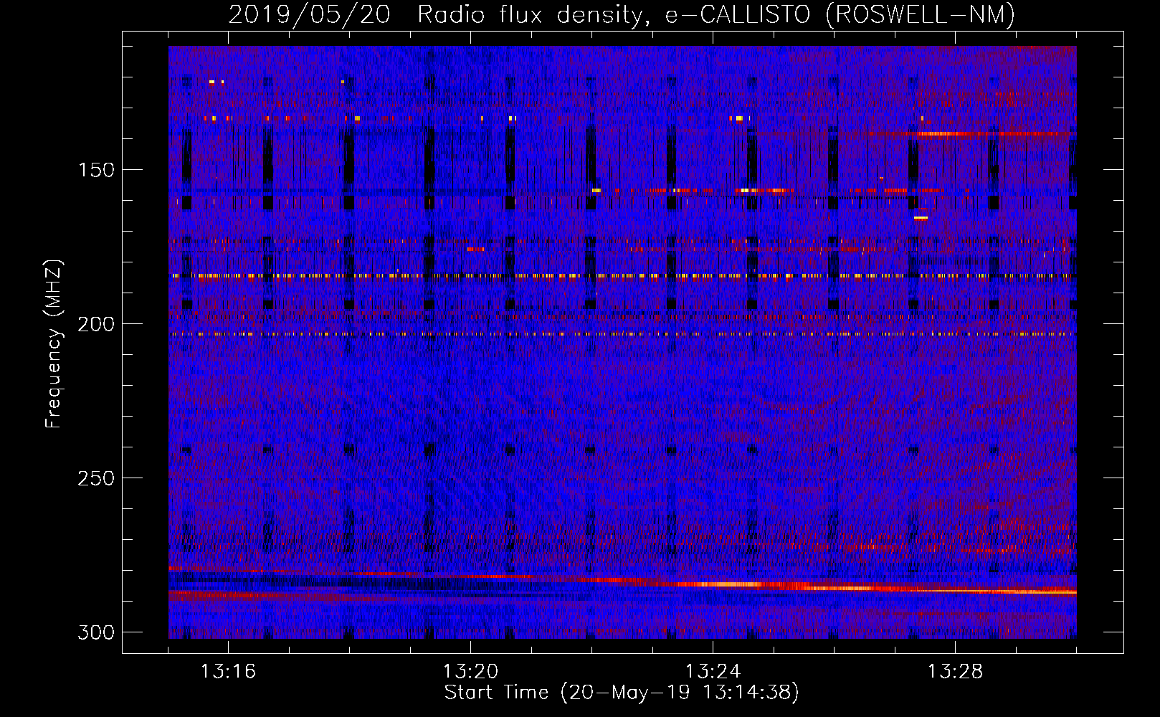The image size is (1160, 717).
Task: Click the 300 frequency tick label
Action: click(96, 632)
